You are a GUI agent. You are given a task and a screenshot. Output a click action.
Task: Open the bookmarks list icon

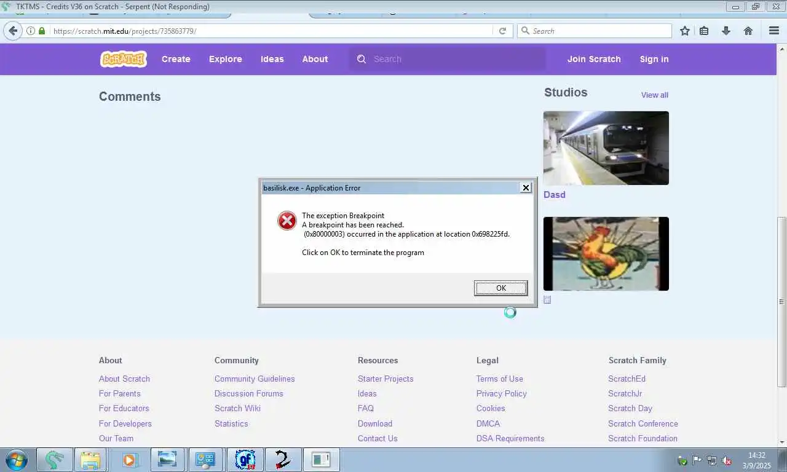tap(704, 31)
